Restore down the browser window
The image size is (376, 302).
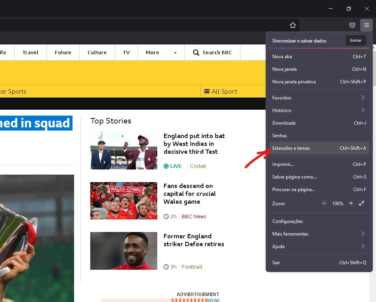[x=349, y=9]
